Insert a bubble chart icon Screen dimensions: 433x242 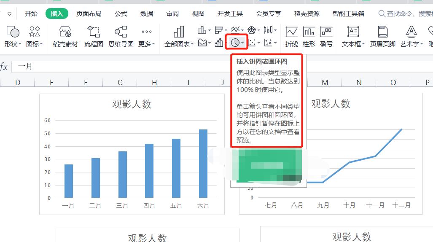pos(268,43)
